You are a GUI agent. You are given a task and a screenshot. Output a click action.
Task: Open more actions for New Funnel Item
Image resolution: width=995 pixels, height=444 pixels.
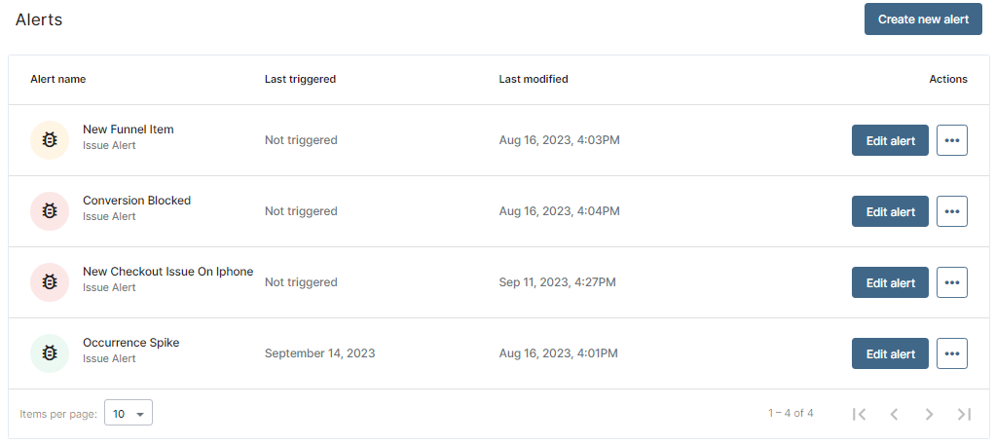pyautogui.click(x=952, y=140)
